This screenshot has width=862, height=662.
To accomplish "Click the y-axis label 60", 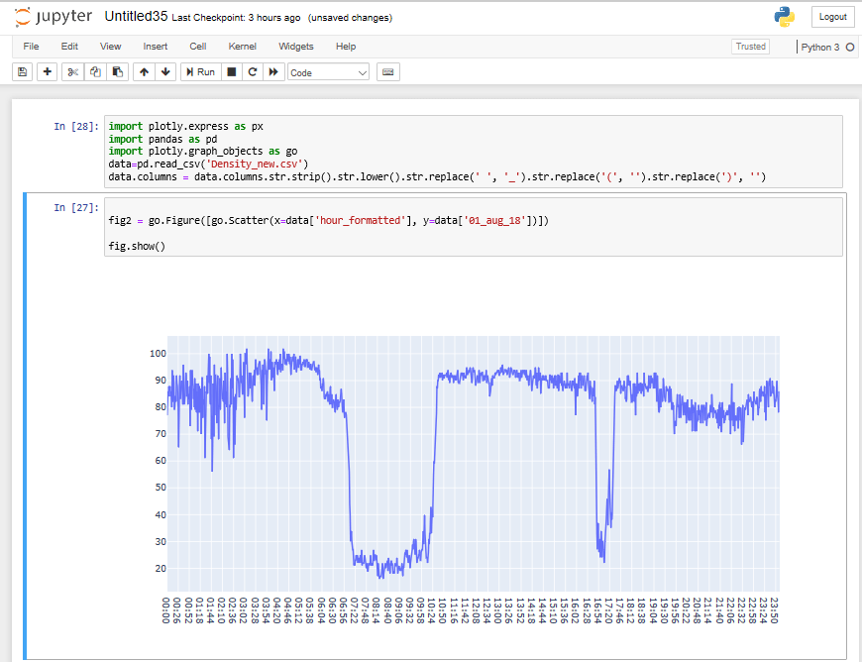I will click(x=161, y=460).
